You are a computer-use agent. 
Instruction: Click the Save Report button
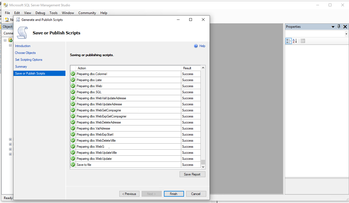pos(192,174)
